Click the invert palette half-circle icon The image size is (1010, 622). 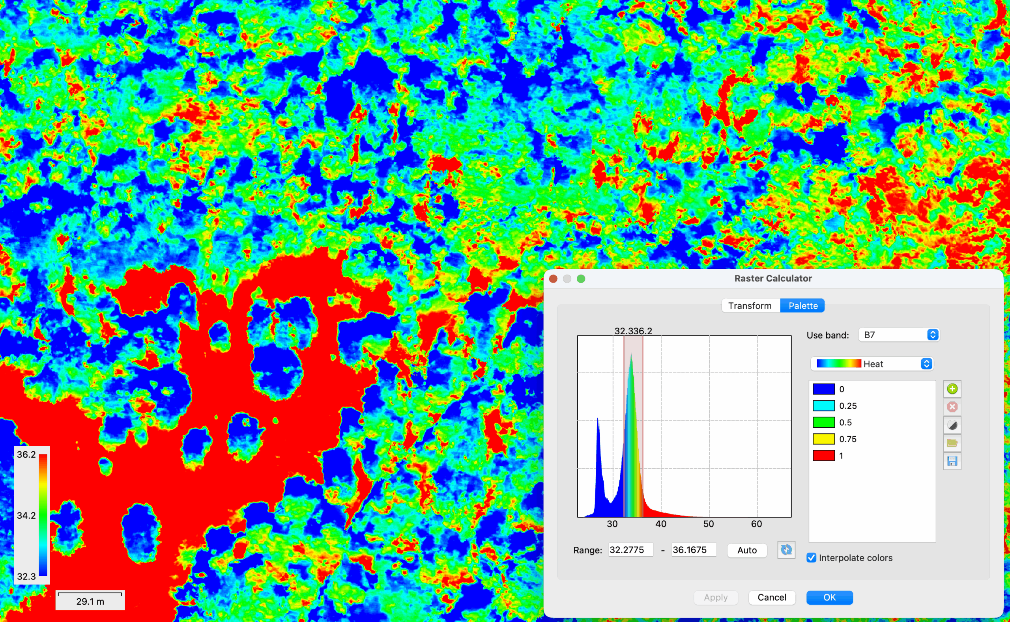point(952,425)
